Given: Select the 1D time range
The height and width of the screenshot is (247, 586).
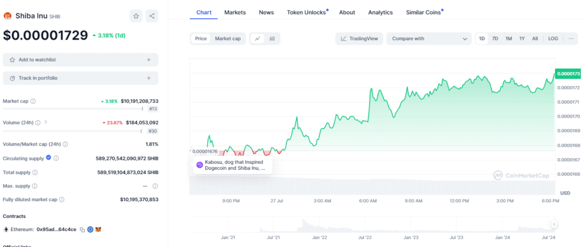Looking at the screenshot, I should coord(482,38).
